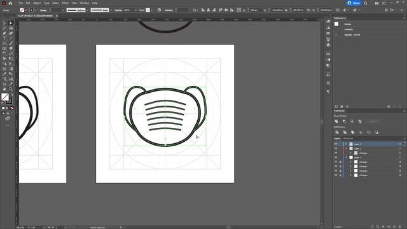Select the Shape Builder tool
407x229 pixels.
4,64
